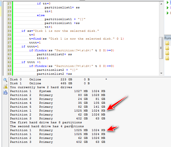The height and width of the screenshot is (147, 171).
Task: Click 'if tttt >1' on line 42
Action: click(31, 62)
